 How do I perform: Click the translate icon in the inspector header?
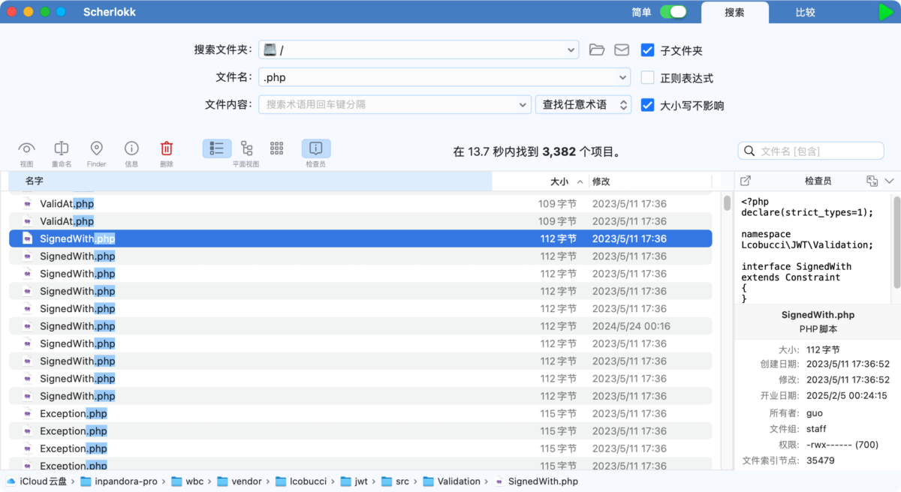[x=872, y=181]
